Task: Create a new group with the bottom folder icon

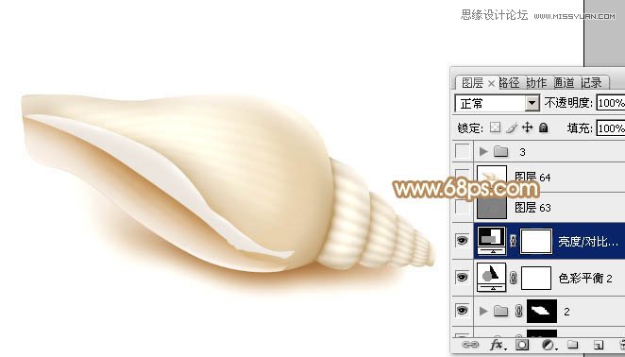Action: (x=573, y=345)
